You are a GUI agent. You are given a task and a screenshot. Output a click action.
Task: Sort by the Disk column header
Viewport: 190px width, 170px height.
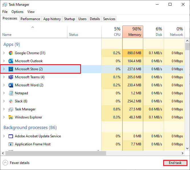click(153, 32)
